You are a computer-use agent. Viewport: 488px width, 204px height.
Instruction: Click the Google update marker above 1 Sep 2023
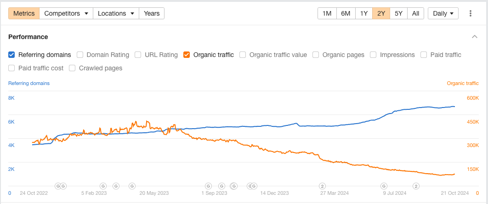point(208,186)
